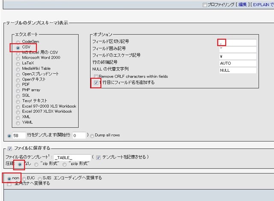Screen dimensions: 274x201
Task: Click the フィールド区切り記号 input field
Action: click(237, 42)
